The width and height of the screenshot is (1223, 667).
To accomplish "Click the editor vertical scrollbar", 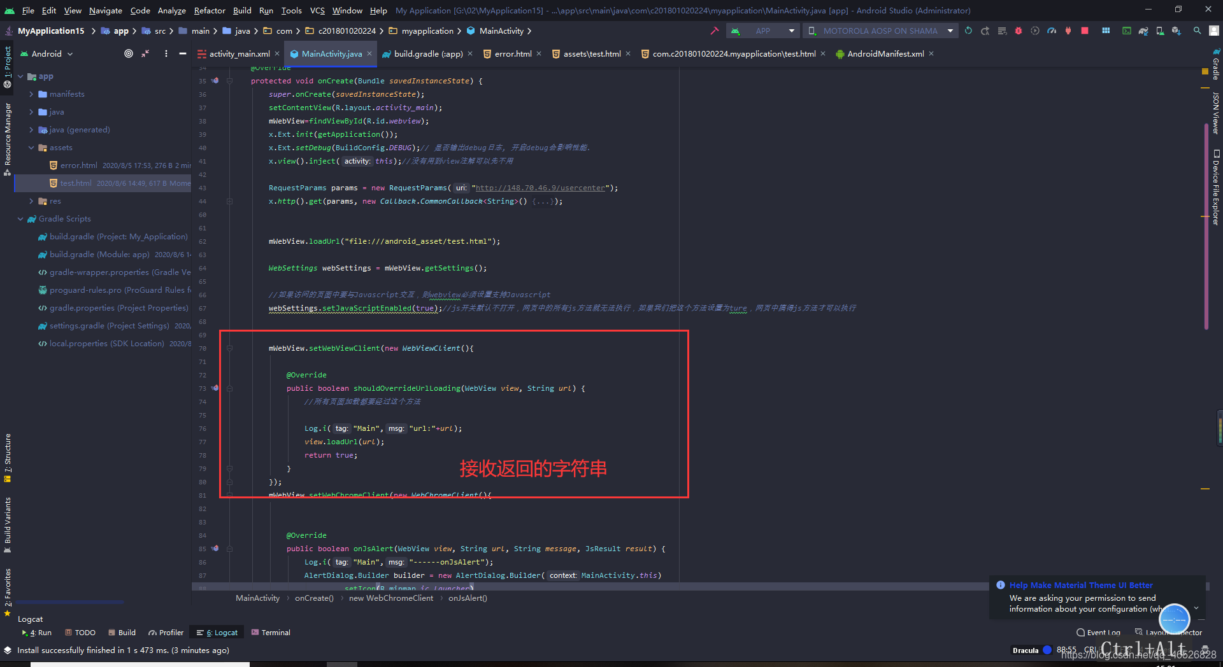I will pos(1206,227).
